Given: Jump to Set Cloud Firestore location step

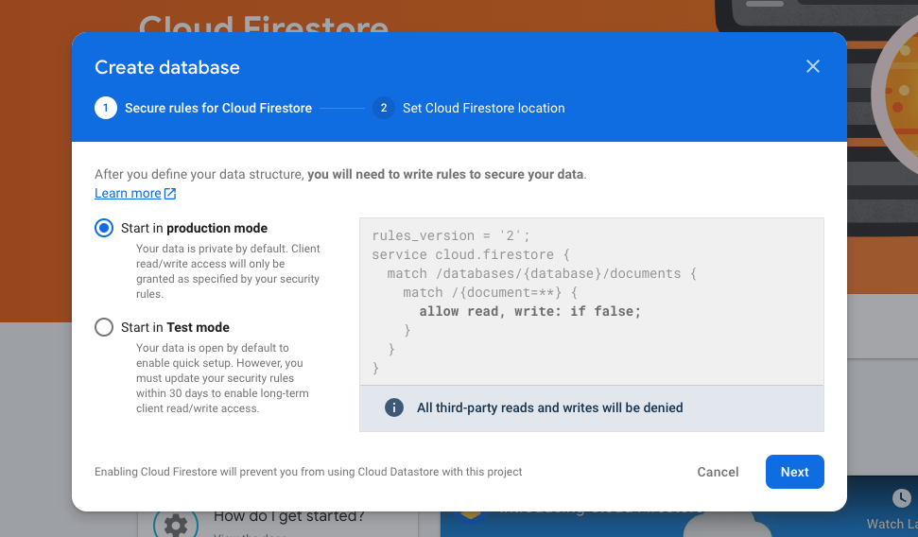Looking at the screenshot, I should point(483,108).
